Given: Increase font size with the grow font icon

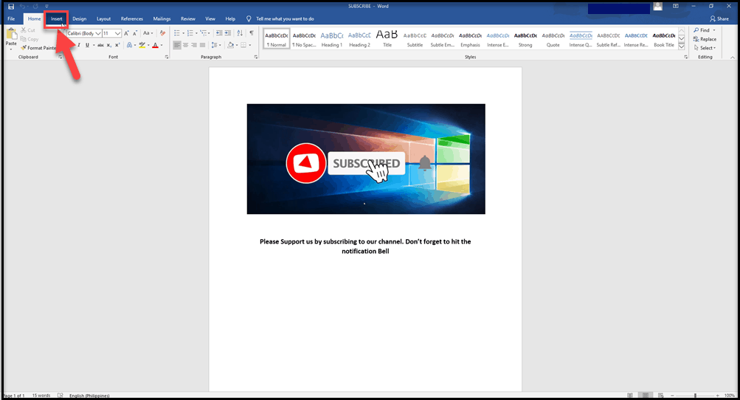Looking at the screenshot, I should [126, 33].
